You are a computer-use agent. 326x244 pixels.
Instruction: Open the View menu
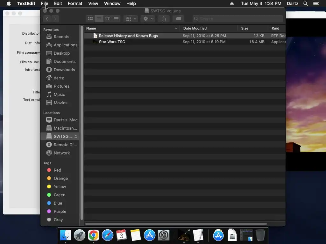93,3
